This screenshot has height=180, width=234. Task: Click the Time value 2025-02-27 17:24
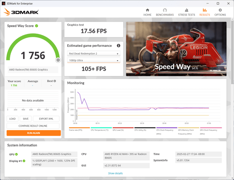click(198, 154)
